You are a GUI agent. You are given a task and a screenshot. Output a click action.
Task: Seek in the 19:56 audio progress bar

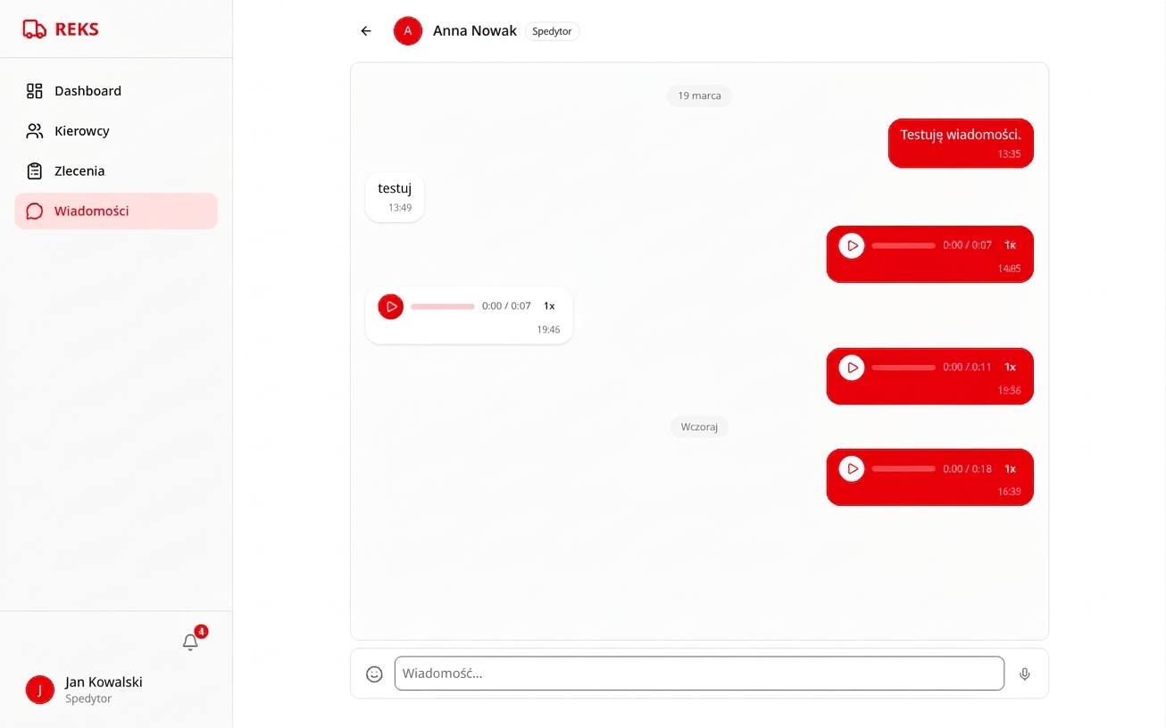tap(904, 368)
